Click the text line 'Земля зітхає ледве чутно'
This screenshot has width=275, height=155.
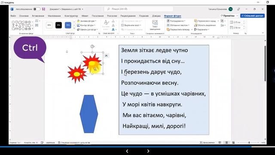[155, 50]
